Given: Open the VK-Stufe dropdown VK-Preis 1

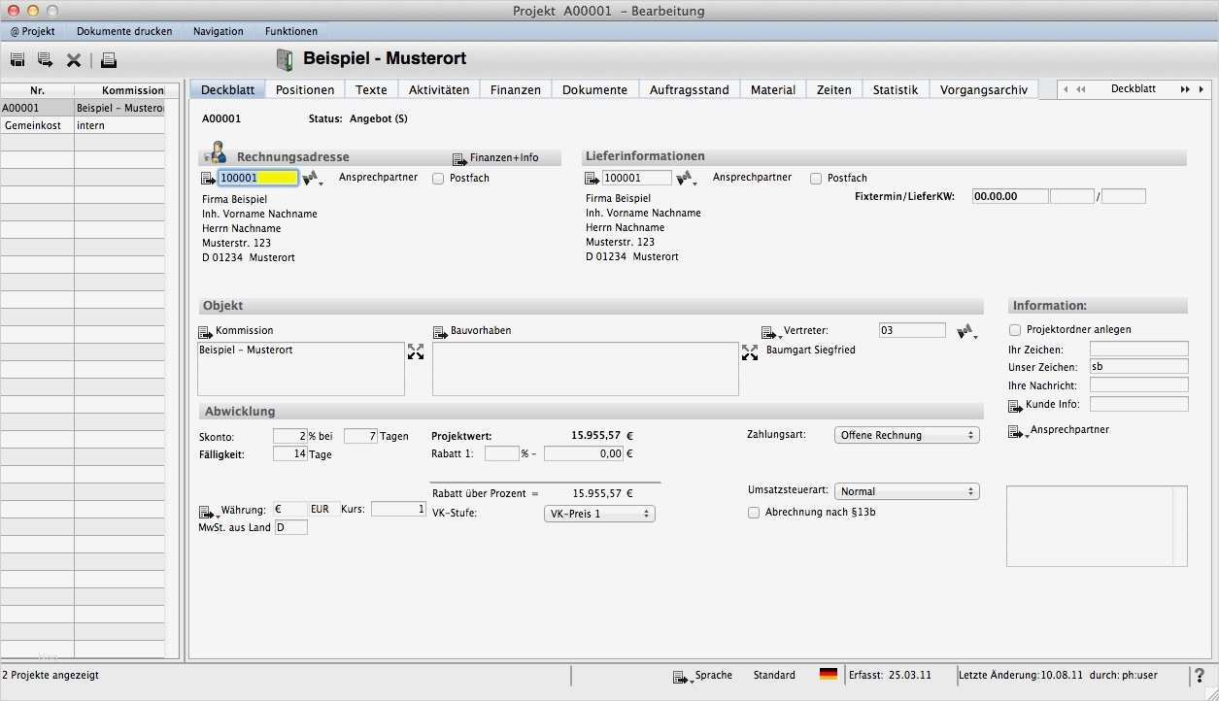Looking at the screenshot, I should pyautogui.click(x=600, y=514).
